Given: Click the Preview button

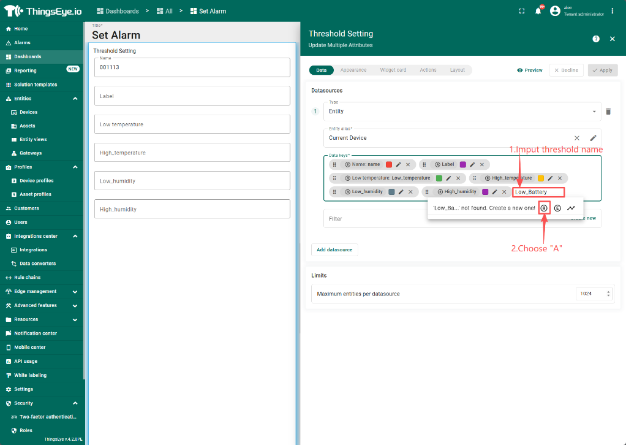Looking at the screenshot, I should (530, 70).
